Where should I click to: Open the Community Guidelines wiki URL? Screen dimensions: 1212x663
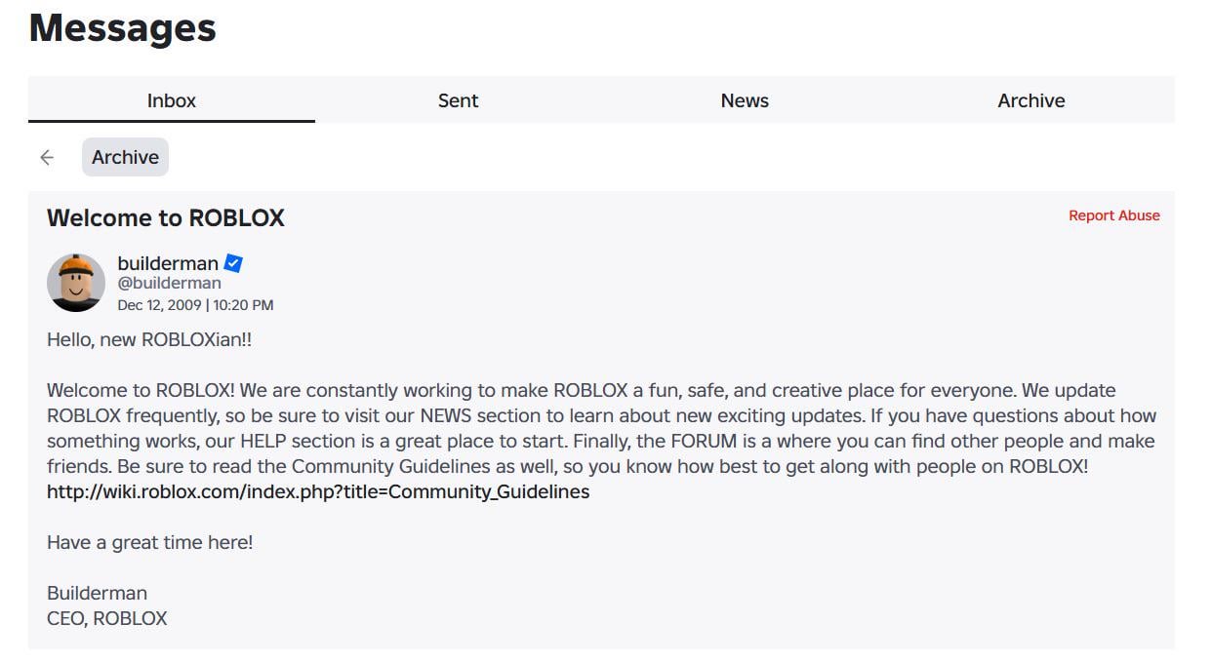click(x=318, y=491)
